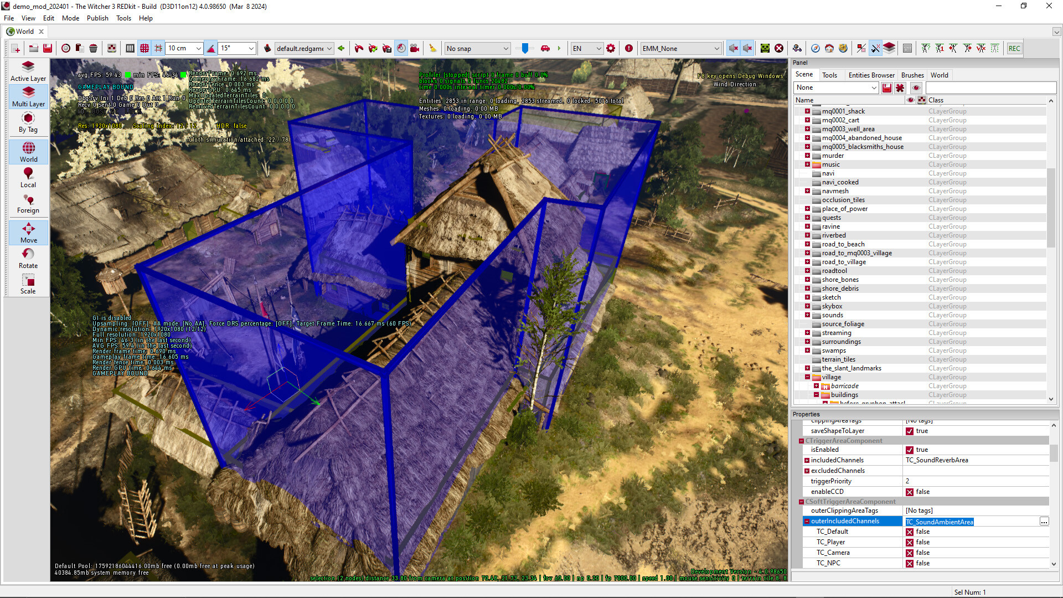
Task: Activate World coordinate space mode
Action: [x=28, y=151]
